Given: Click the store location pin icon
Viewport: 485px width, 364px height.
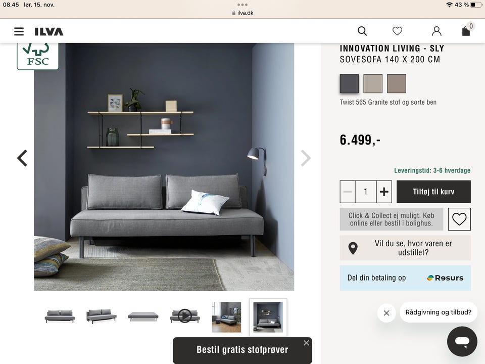Looking at the screenshot, I should (x=353, y=248).
